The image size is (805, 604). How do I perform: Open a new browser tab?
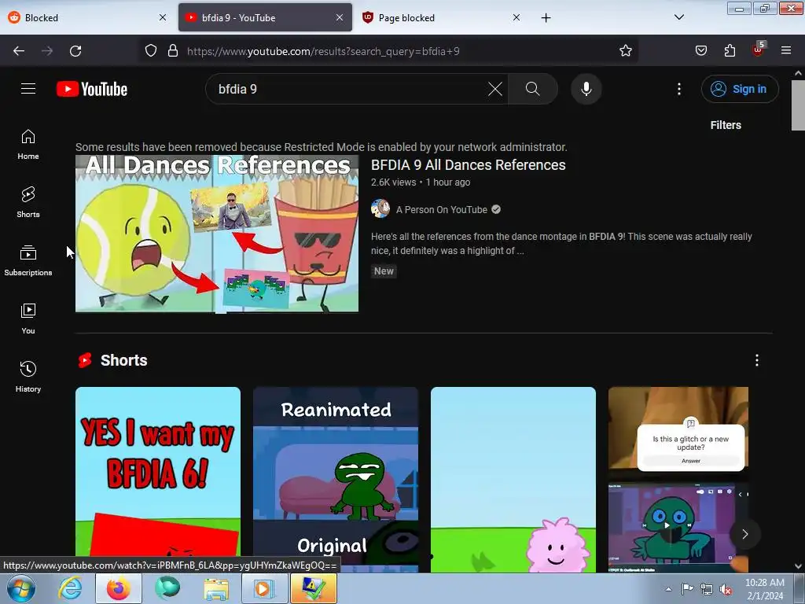pyautogui.click(x=546, y=18)
